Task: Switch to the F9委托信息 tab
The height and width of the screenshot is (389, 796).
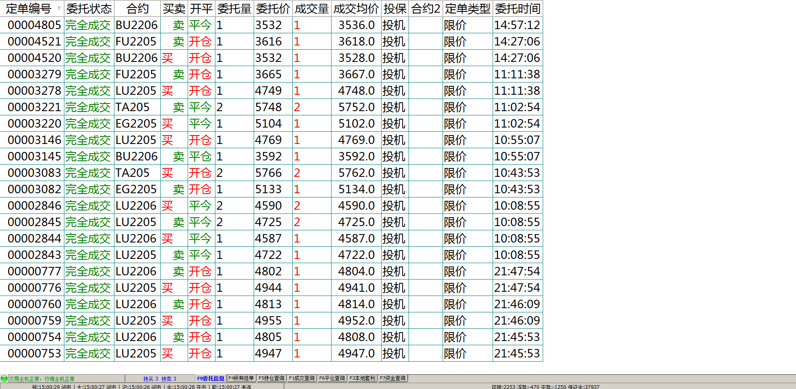Action: [x=211, y=378]
